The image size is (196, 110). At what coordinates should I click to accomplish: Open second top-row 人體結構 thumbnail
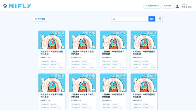pos(83,40)
